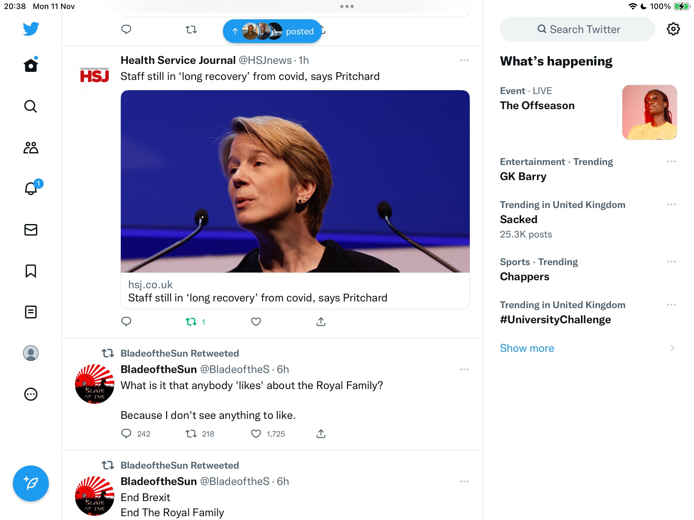This screenshot has height=520, width=694.
Task: Tap the compose new tweet button
Action: click(x=31, y=483)
